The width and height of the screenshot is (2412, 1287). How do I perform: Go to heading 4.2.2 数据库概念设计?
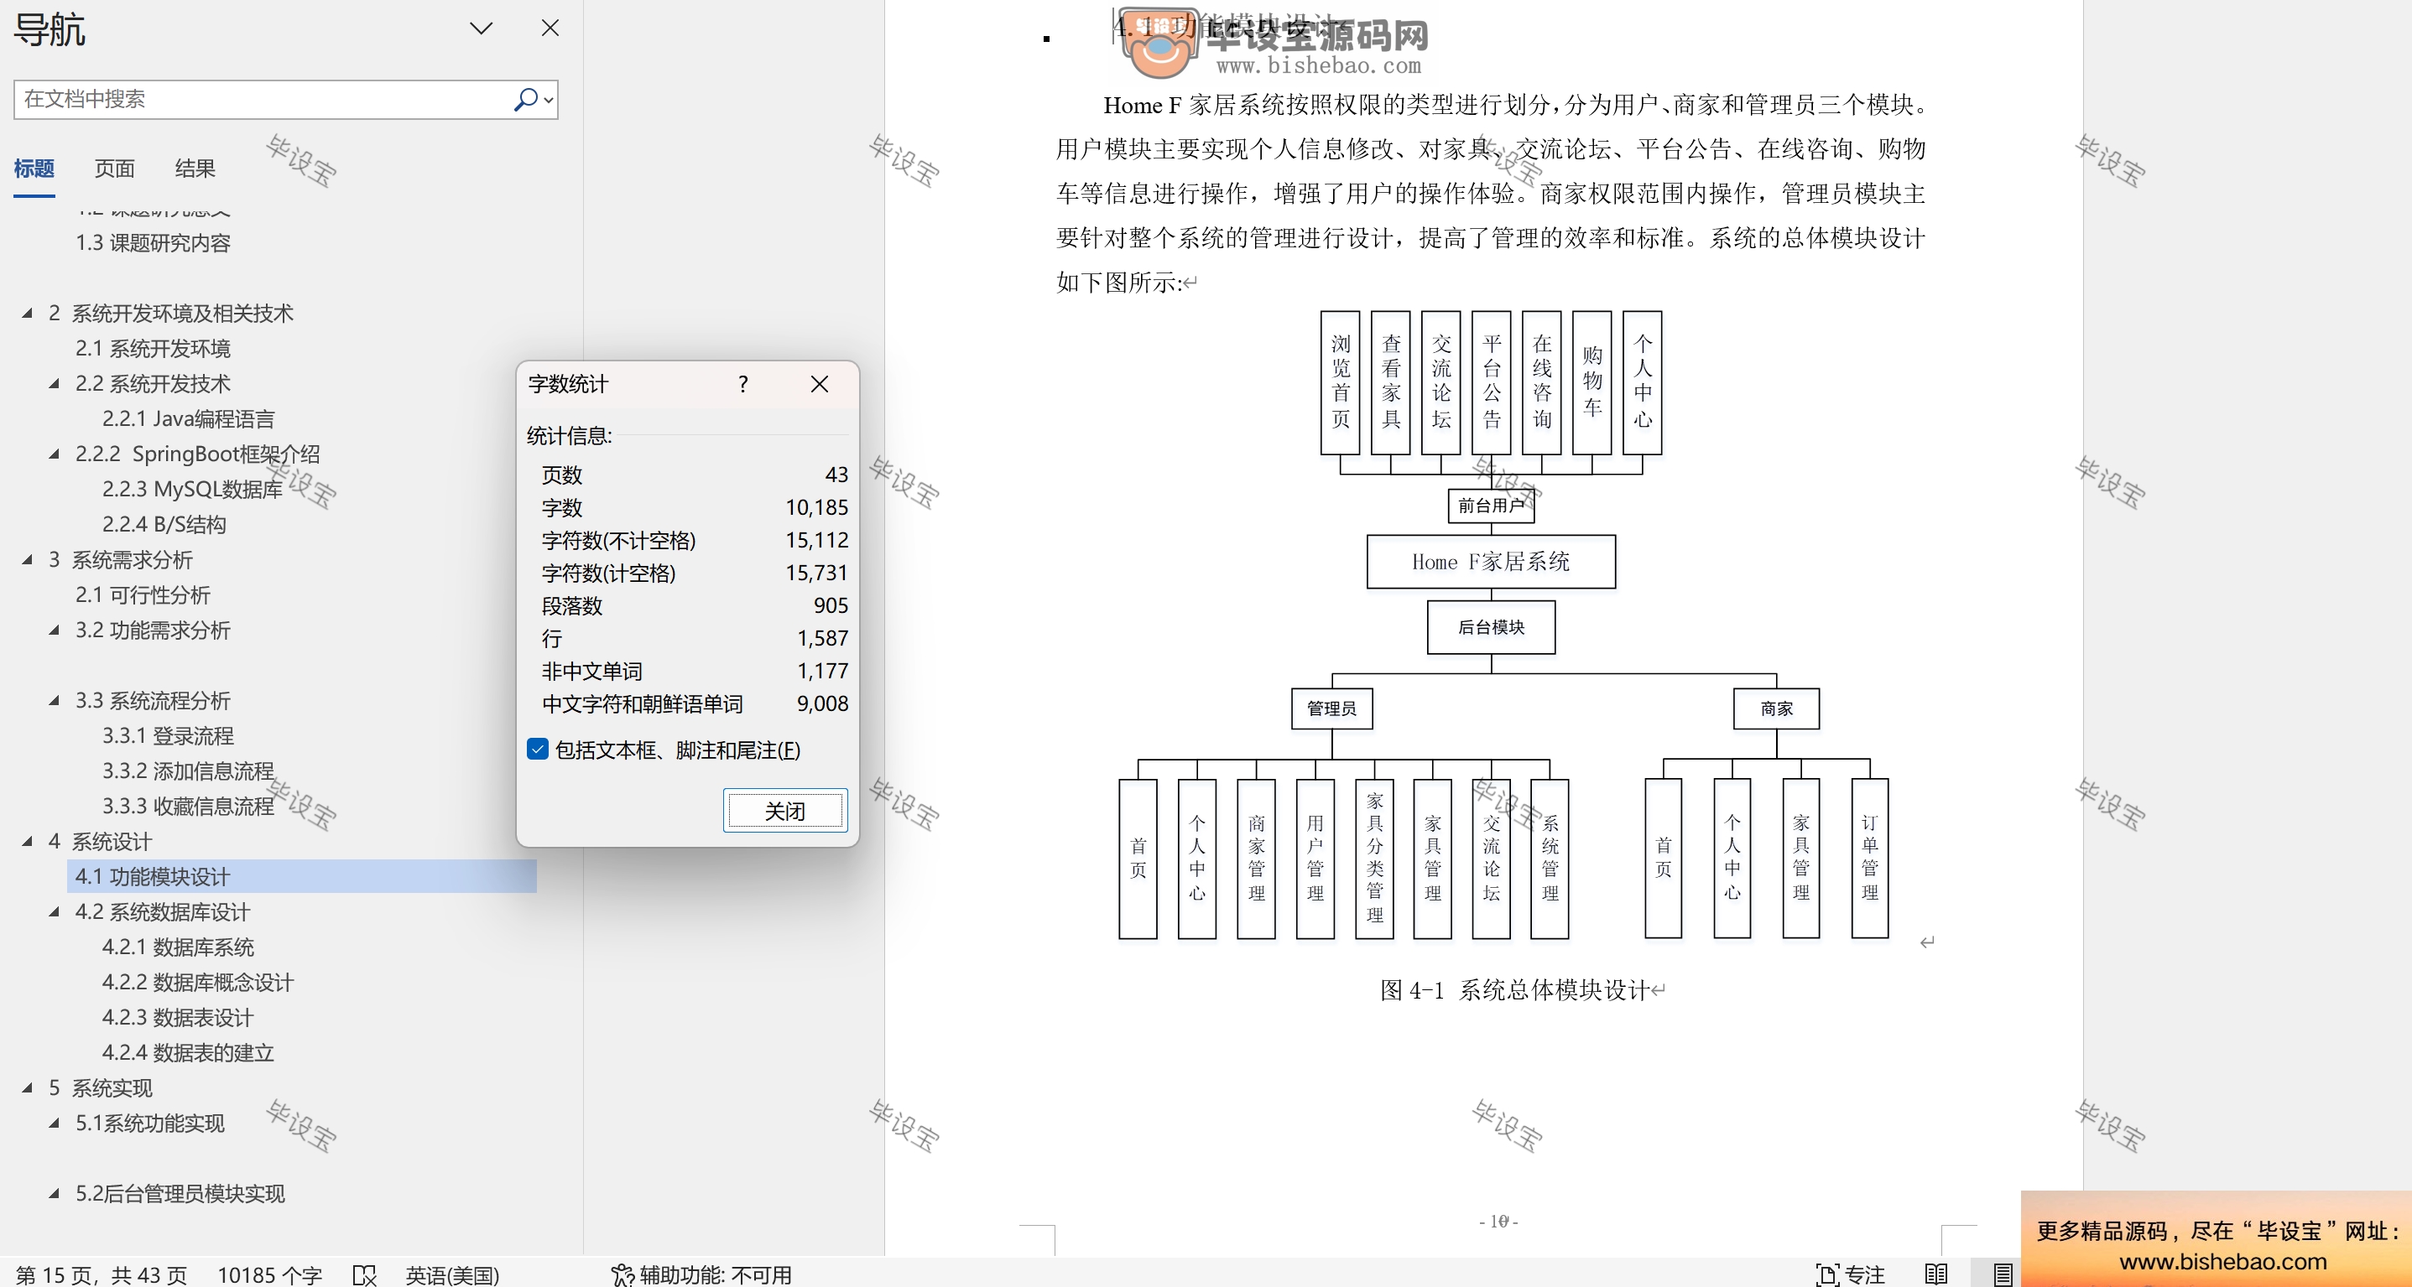click(x=197, y=982)
